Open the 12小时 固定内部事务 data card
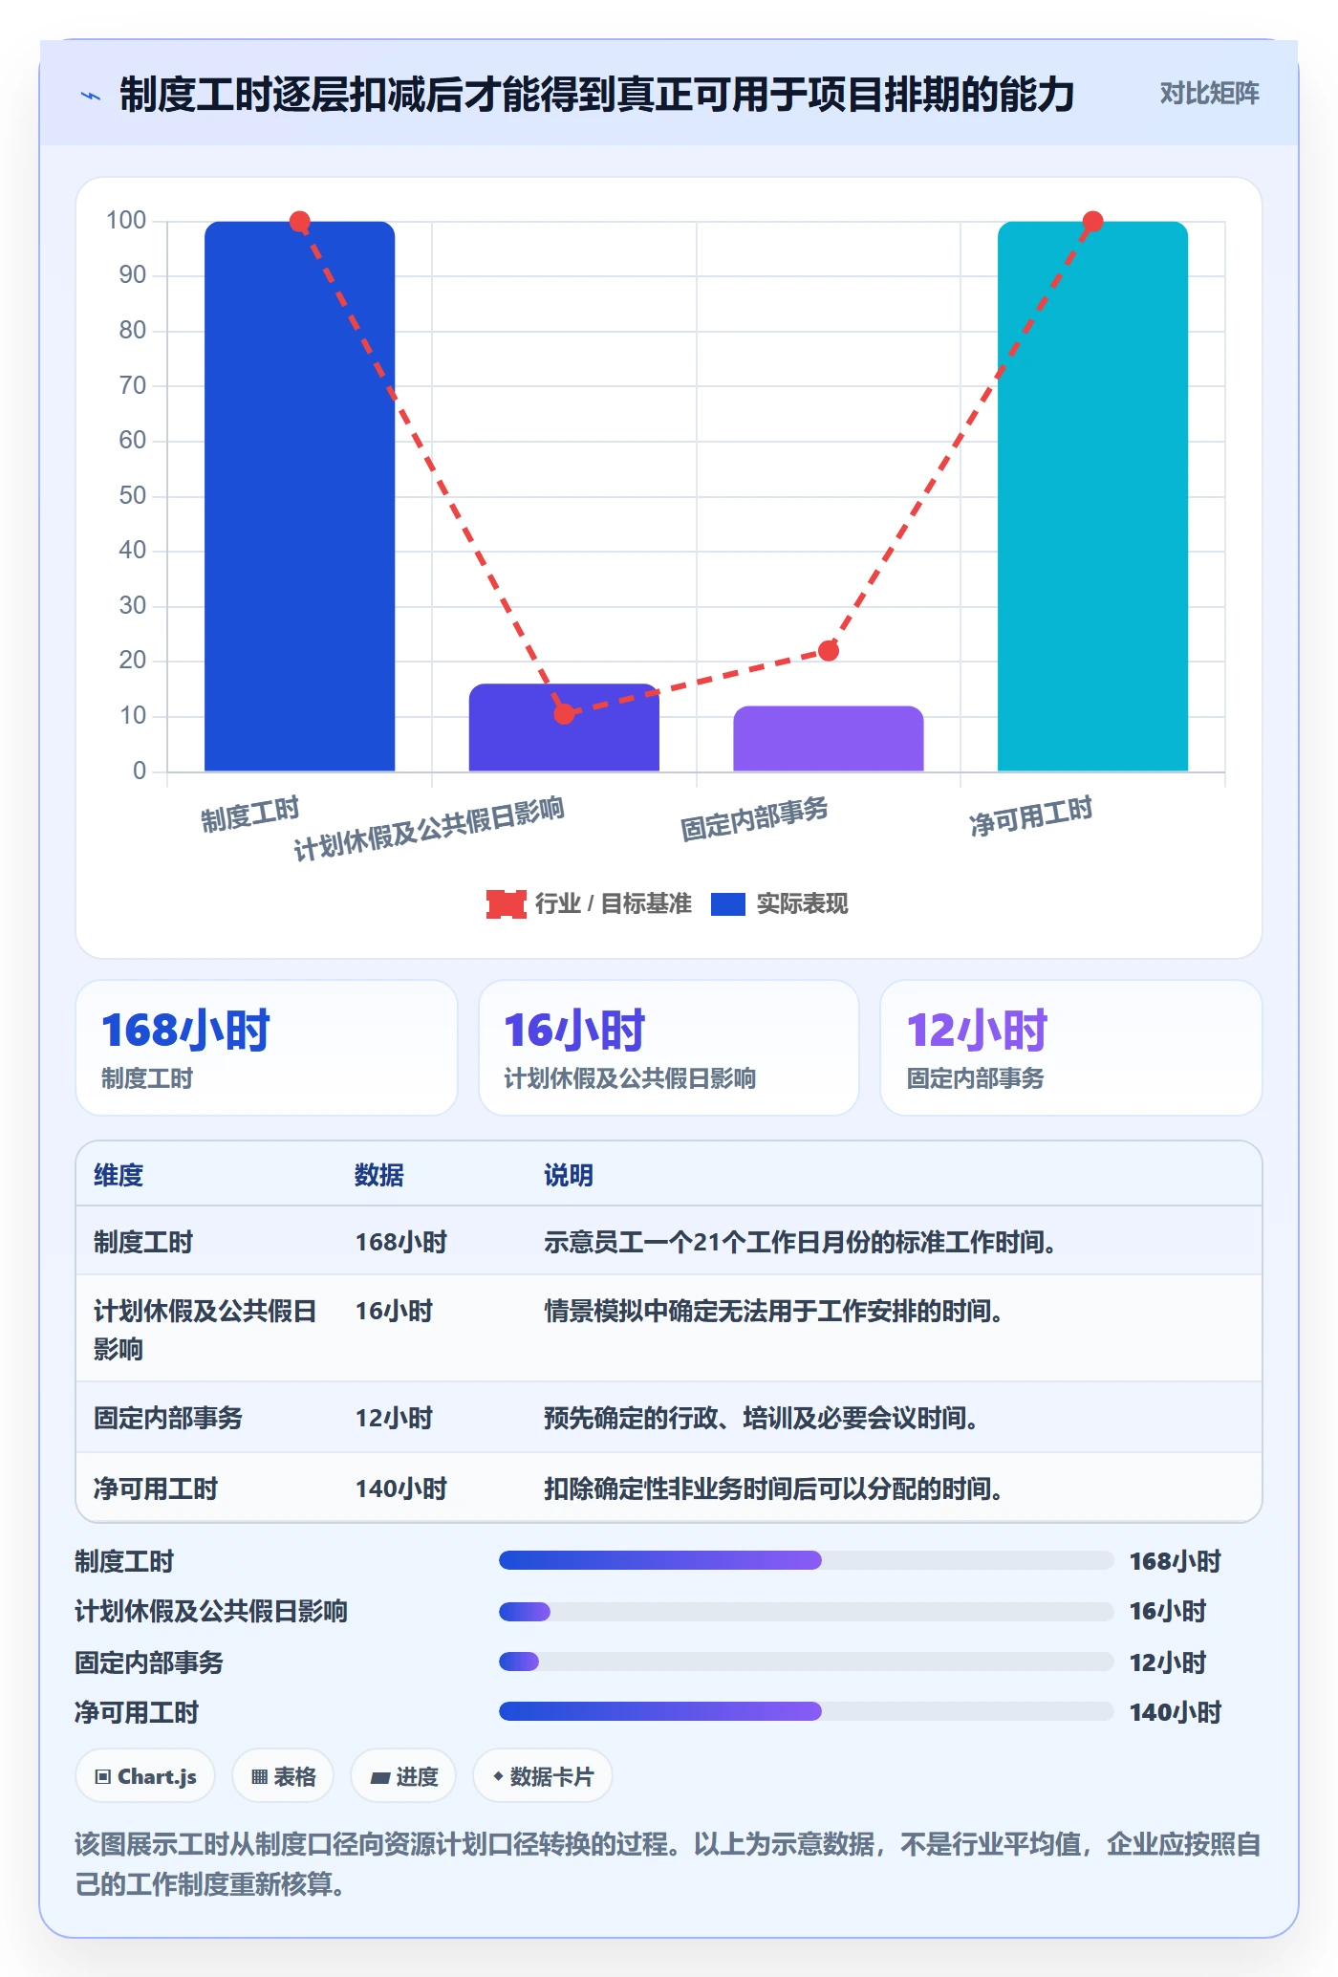Image resolution: width=1338 pixels, height=1977 pixels. (x=1071, y=1048)
